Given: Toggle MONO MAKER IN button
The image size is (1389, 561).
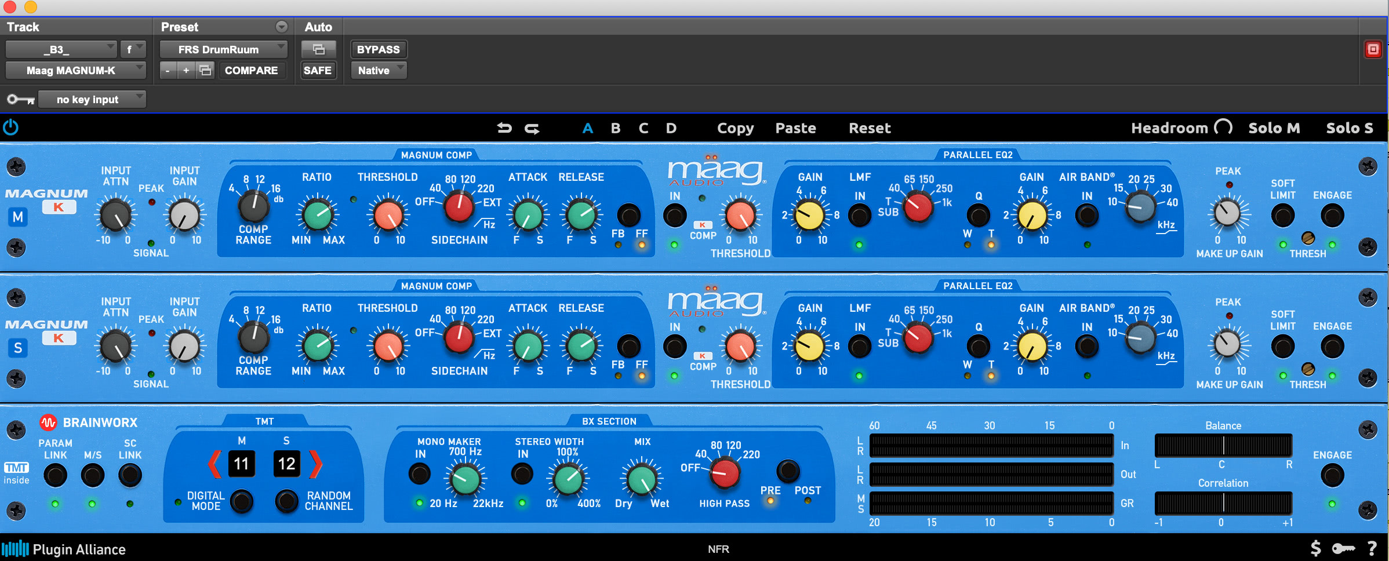Looking at the screenshot, I should pyautogui.click(x=420, y=474).
